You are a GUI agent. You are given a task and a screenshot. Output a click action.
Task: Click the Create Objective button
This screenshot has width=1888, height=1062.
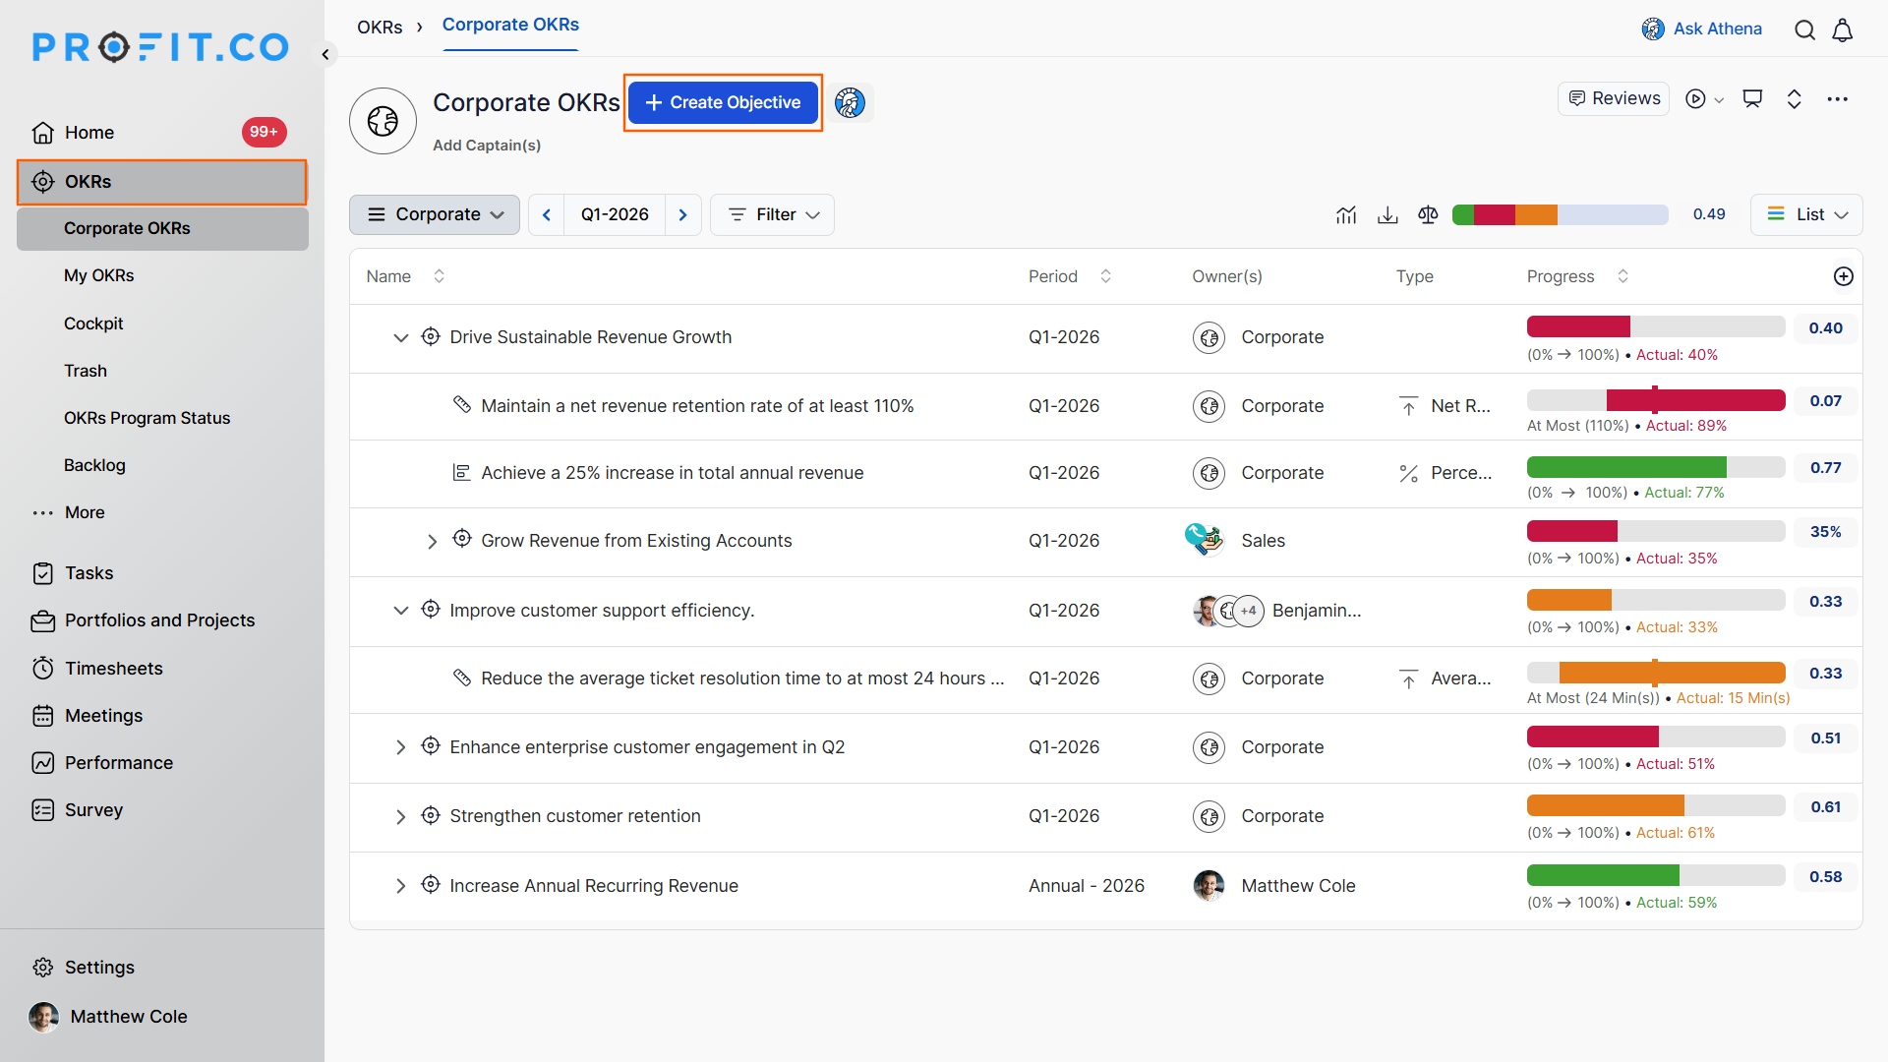coord(723,102)
